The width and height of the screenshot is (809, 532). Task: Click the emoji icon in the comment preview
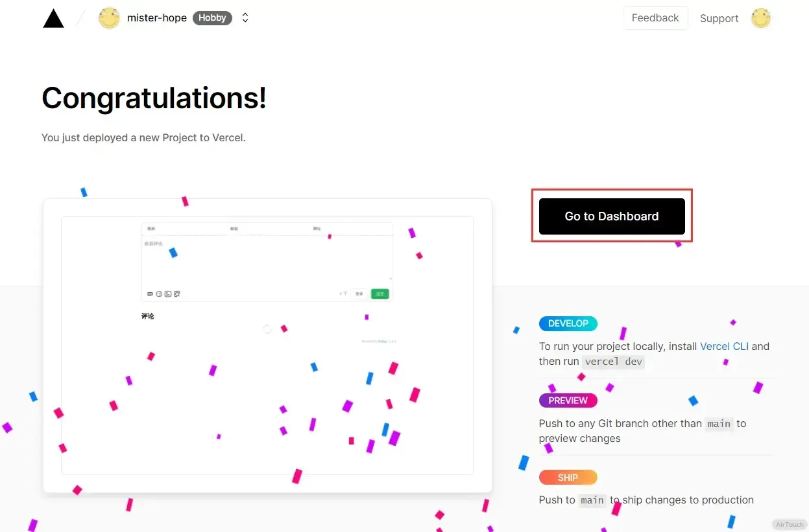(x=159, y=294)
